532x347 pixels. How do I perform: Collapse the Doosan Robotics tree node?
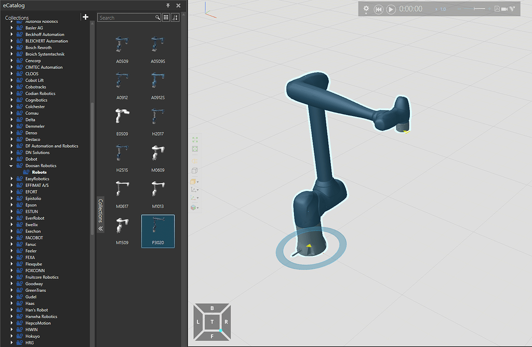(11, 166)
